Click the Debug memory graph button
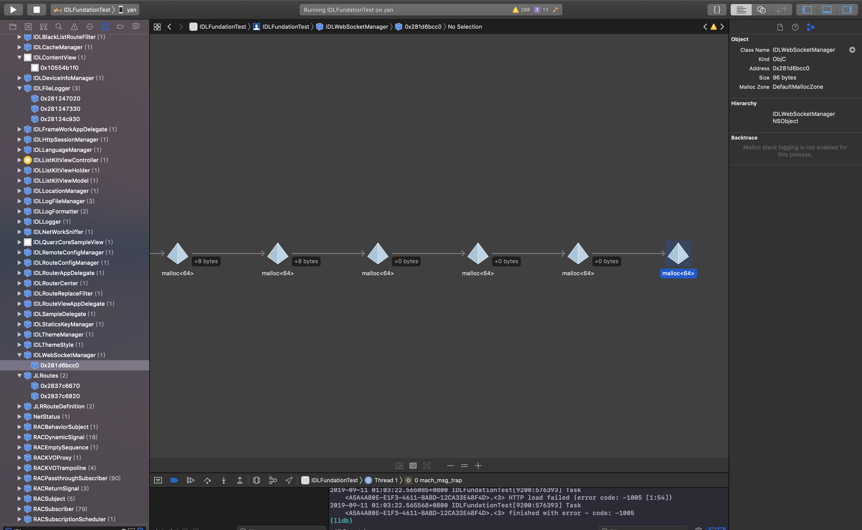This screenshot has height=530, width=862. 273,480
